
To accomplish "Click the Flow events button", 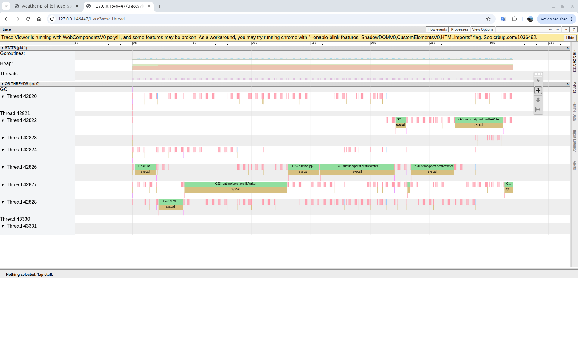I will [437, 29].
